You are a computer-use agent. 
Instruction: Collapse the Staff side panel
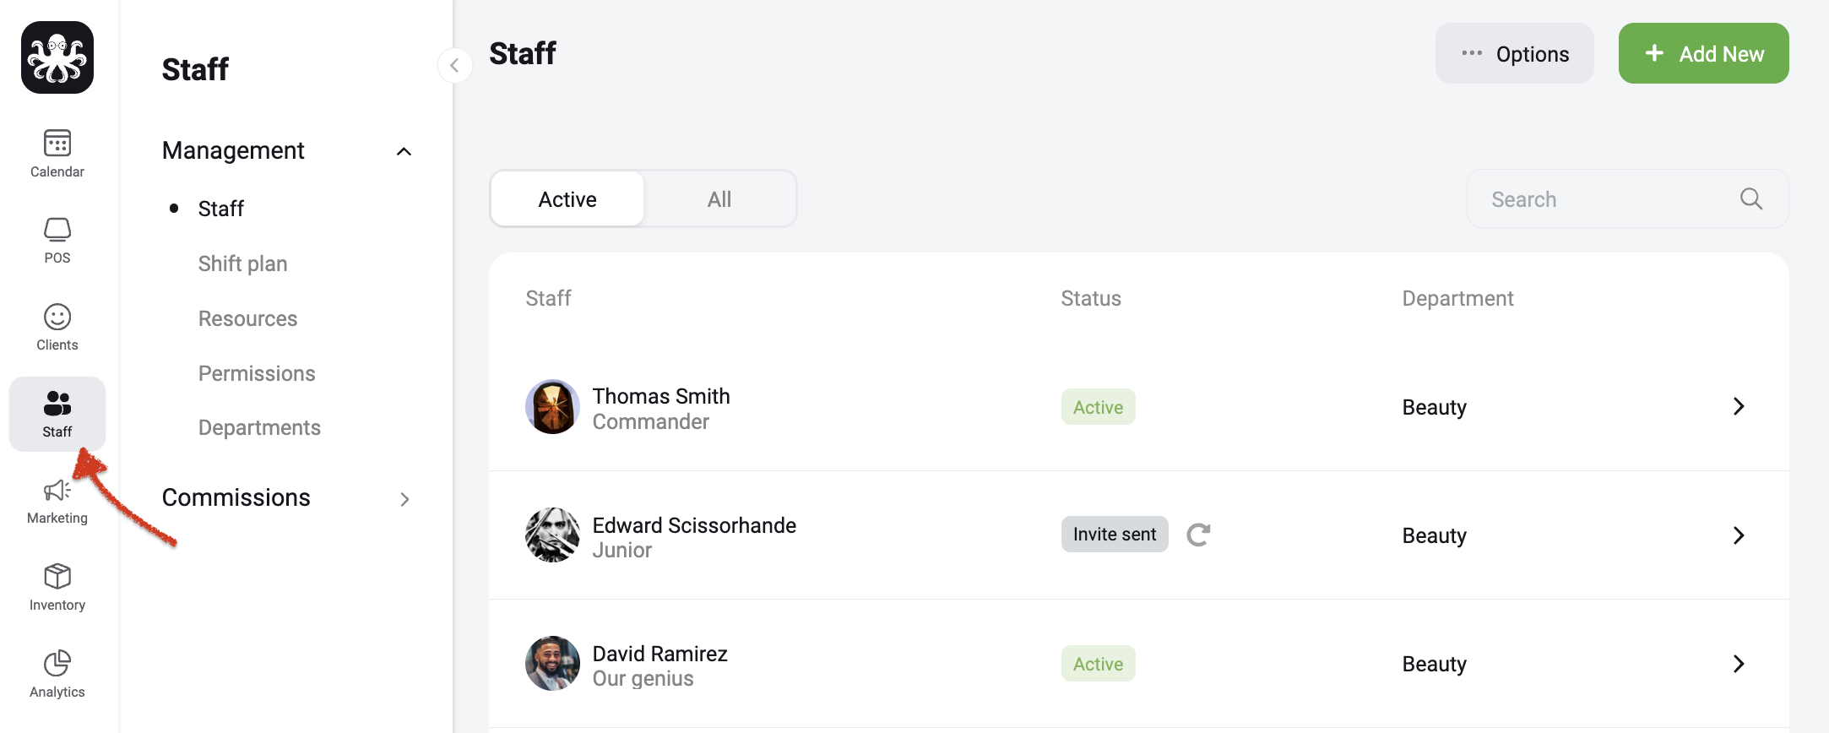pyautogui.click(x=454, y=65)
